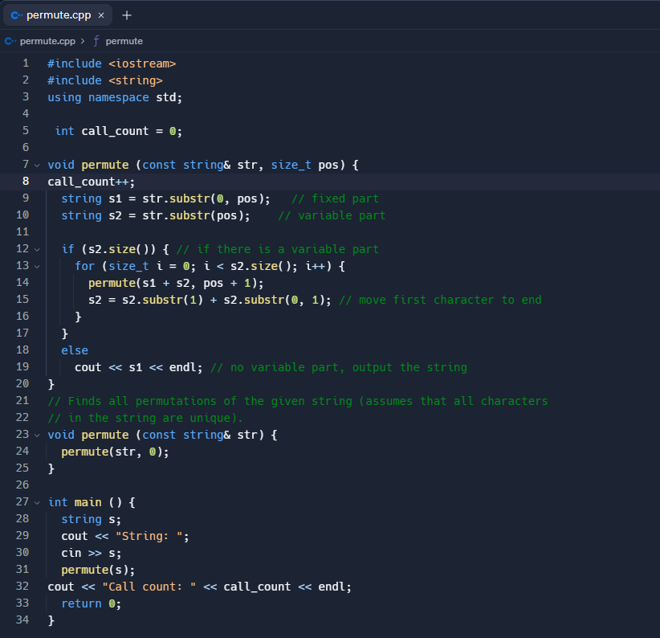Click on '#include <string>' line
The height and width of the screenshot is (638, 660).
(105, 80)
